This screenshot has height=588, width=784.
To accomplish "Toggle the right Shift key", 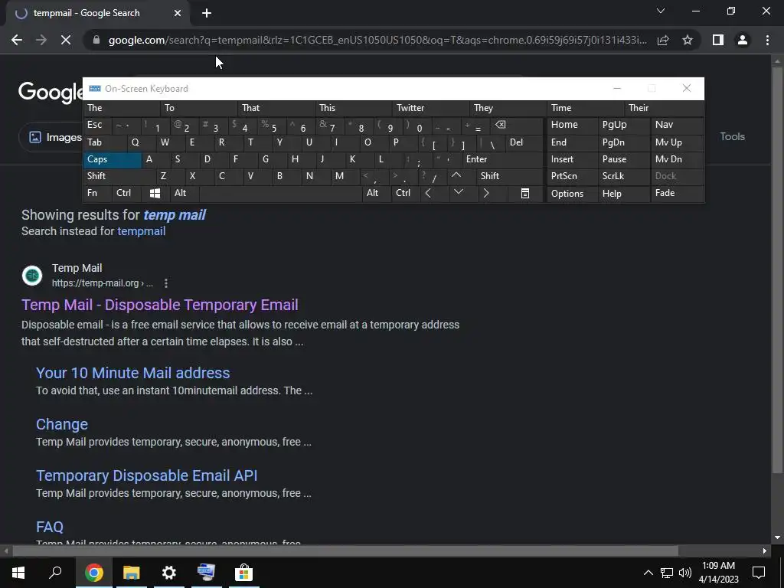I will 509,176.
